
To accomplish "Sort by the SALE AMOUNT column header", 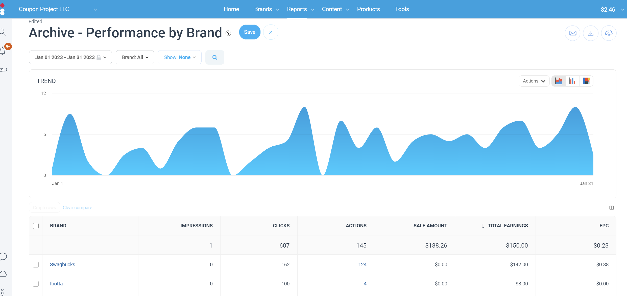I will 430,226.
